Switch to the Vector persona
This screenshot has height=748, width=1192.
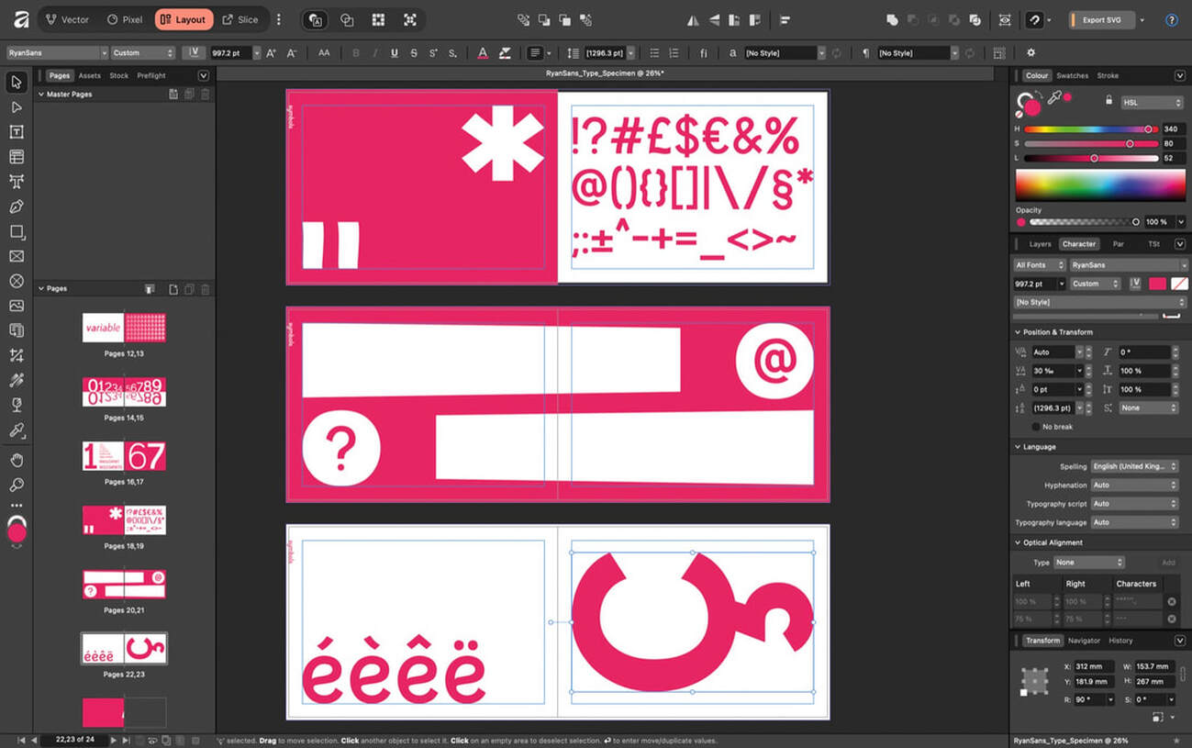[67, 19]
